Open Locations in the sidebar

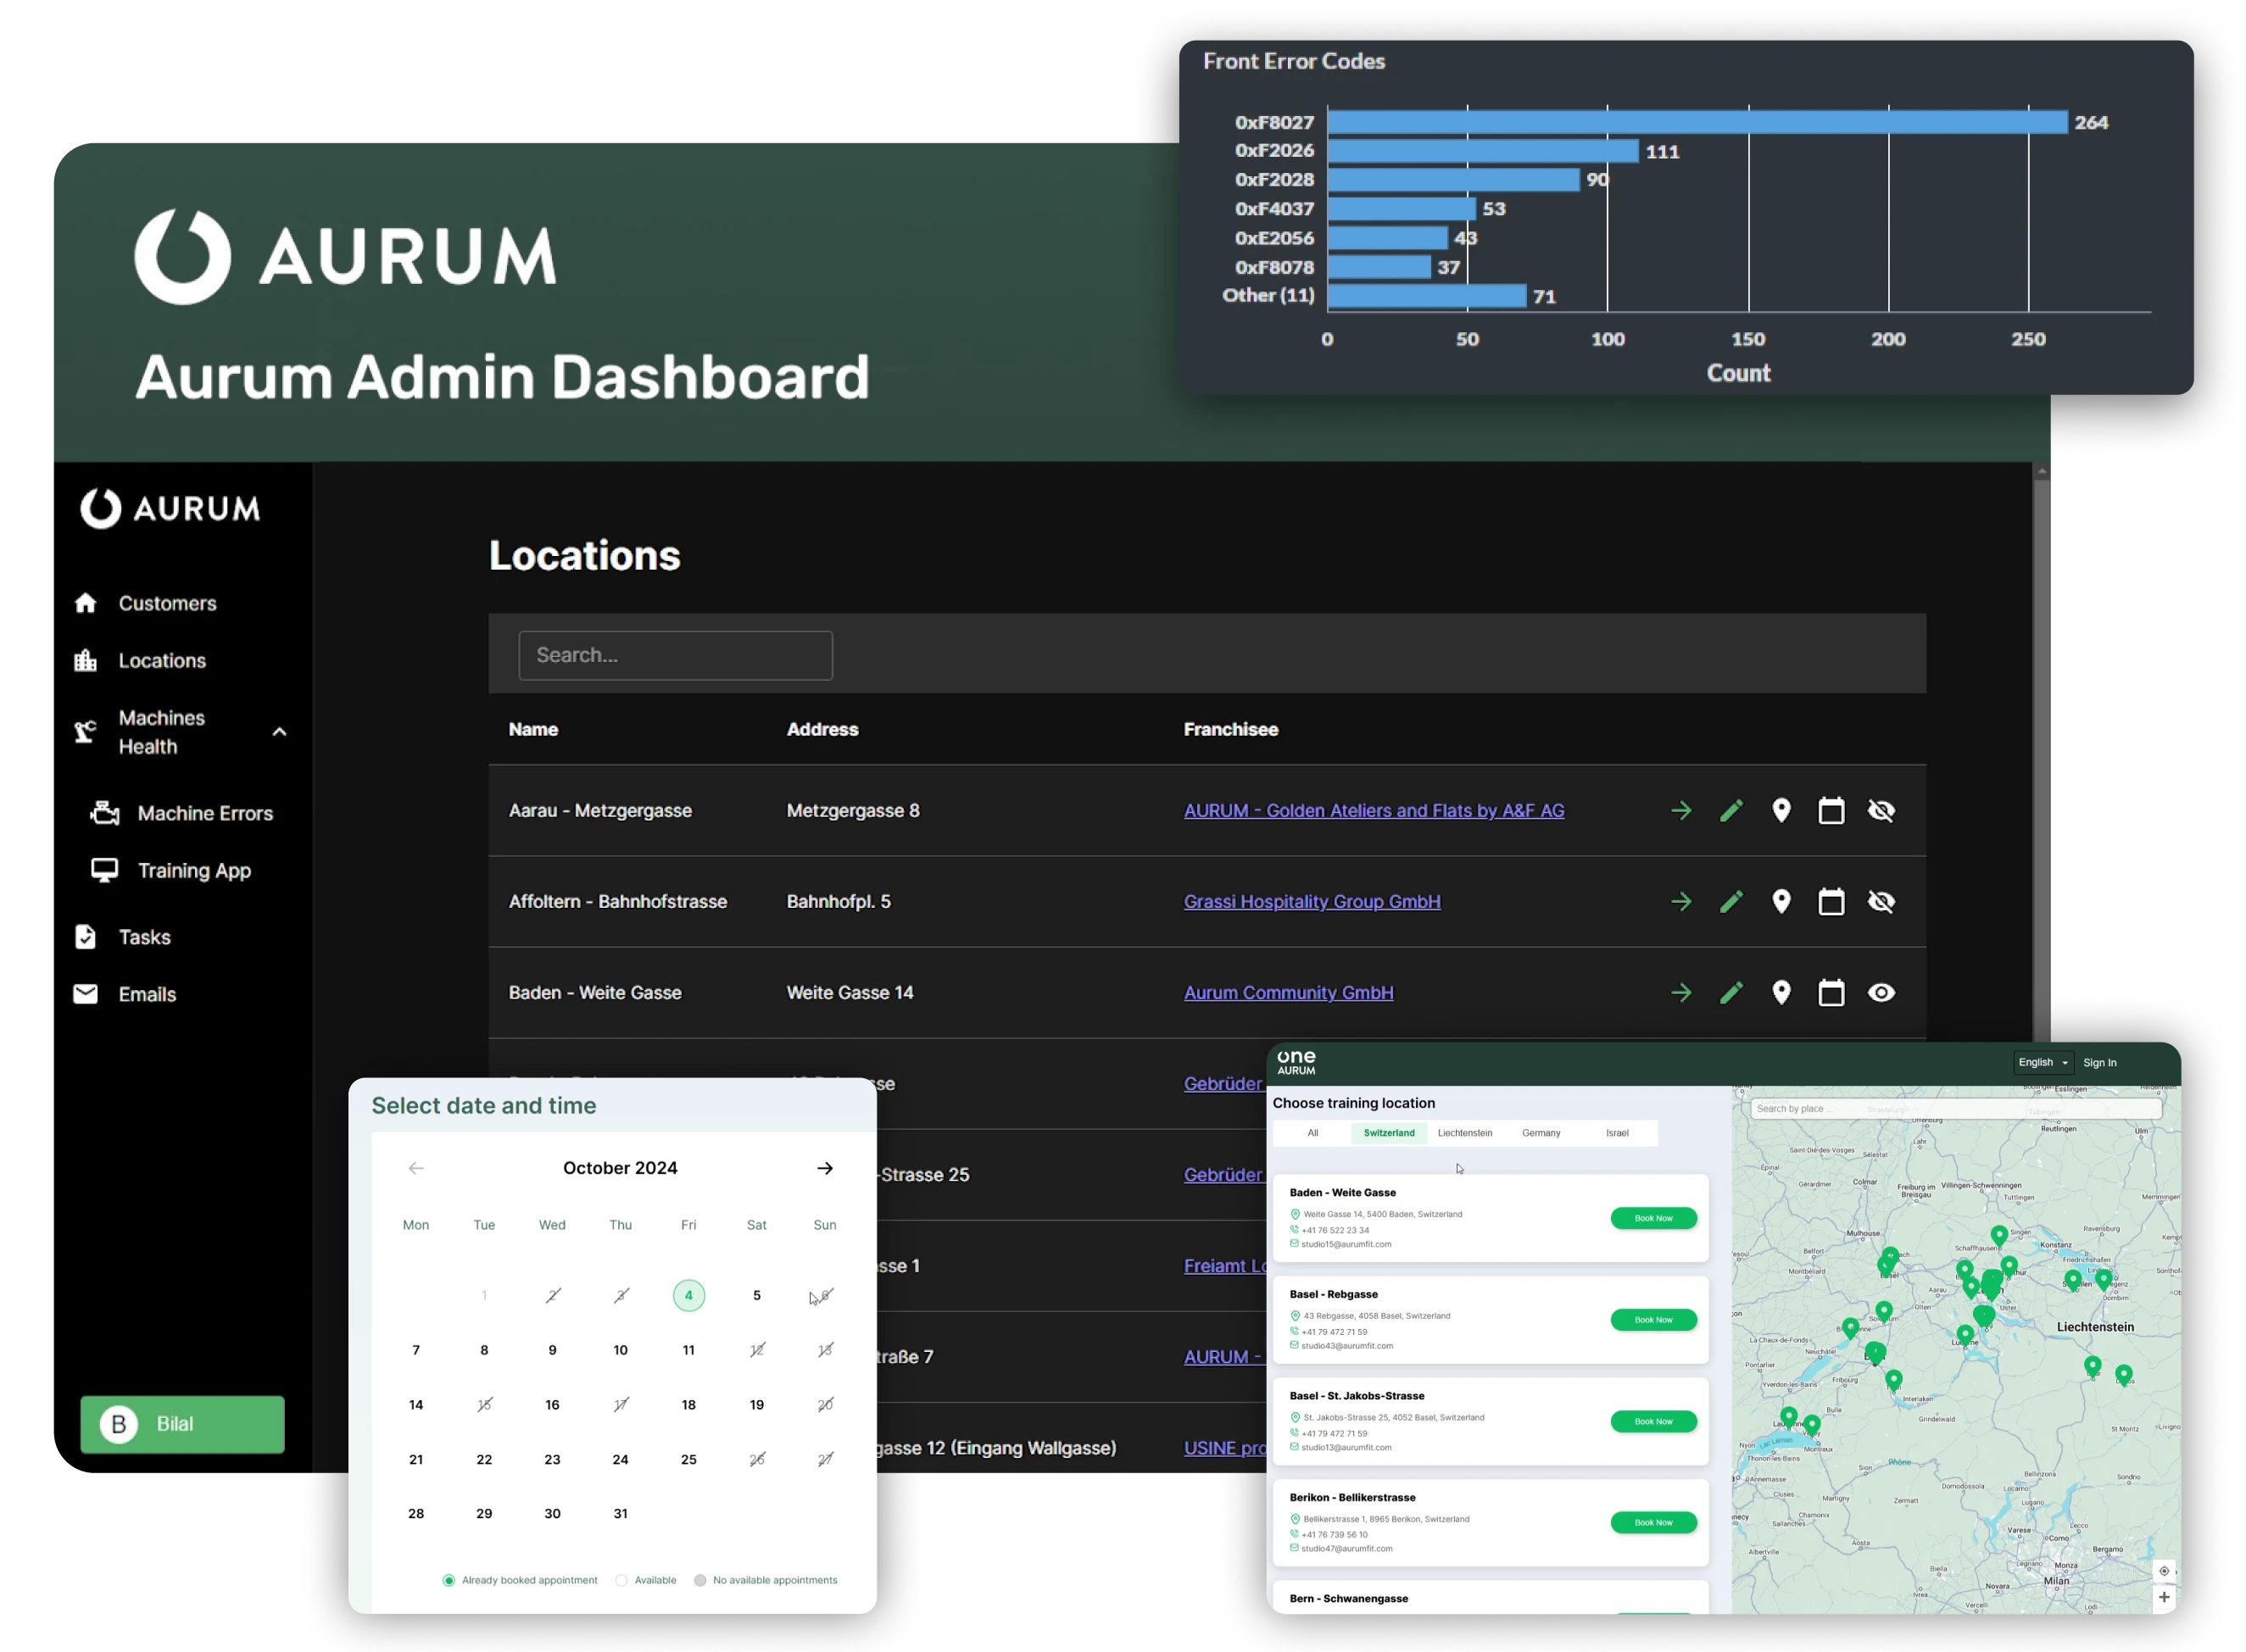tap(162, 660)
